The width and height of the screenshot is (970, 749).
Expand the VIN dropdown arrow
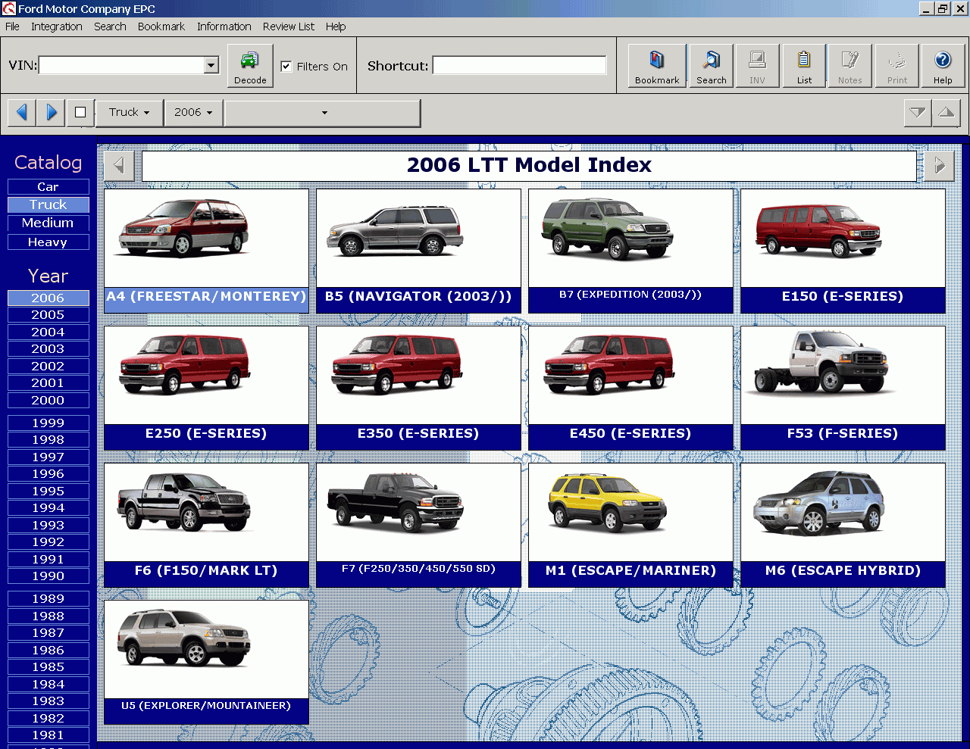pos(211,66)
